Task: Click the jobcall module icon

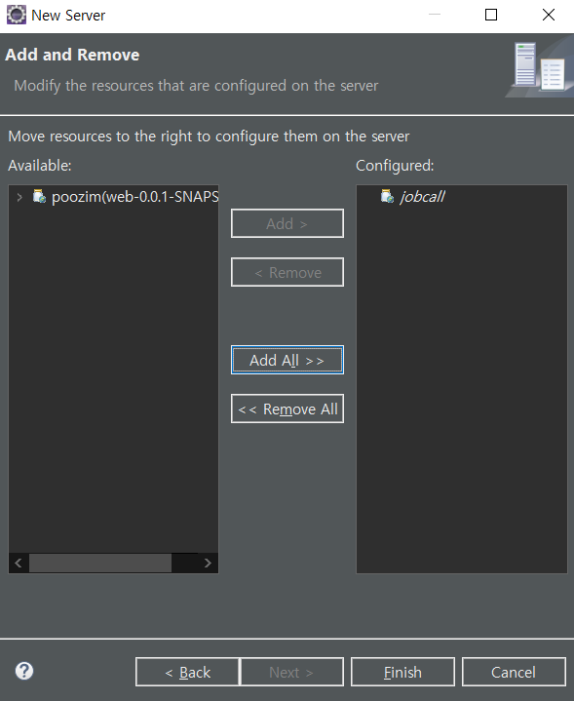Action: pyautogui.click(x=387, y=196)
